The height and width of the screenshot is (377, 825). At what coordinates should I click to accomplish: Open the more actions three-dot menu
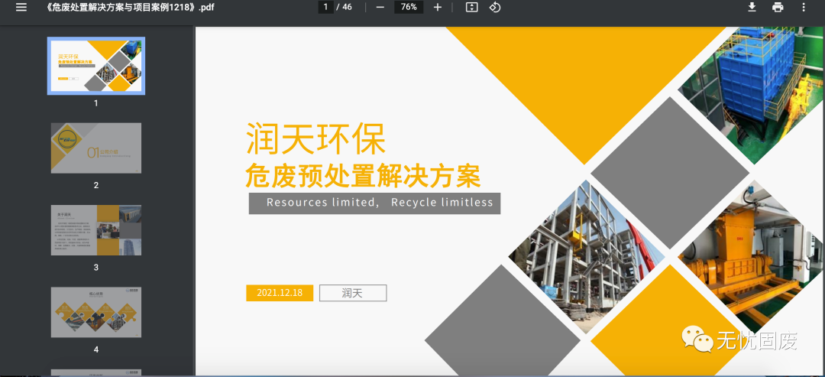pos(804,8)
